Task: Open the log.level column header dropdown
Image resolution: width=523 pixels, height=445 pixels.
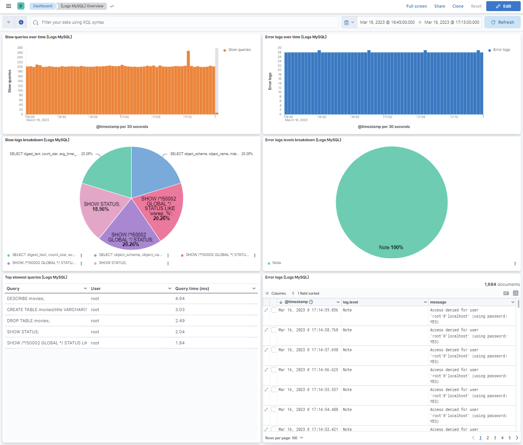Action: (425, 302)
